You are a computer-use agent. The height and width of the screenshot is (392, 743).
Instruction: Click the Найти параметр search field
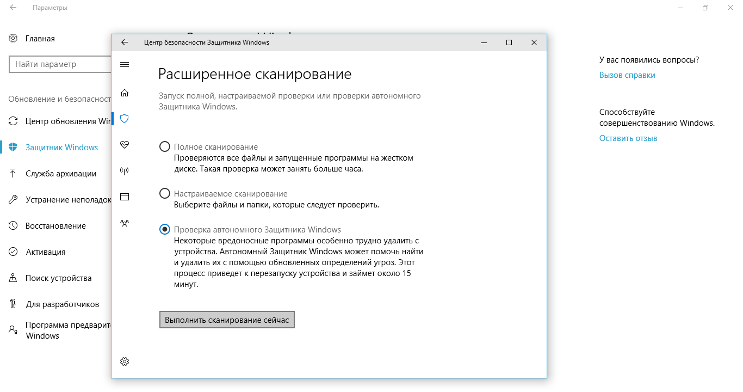60,64
